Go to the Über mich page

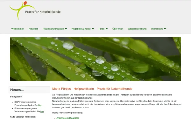(118, 29)
